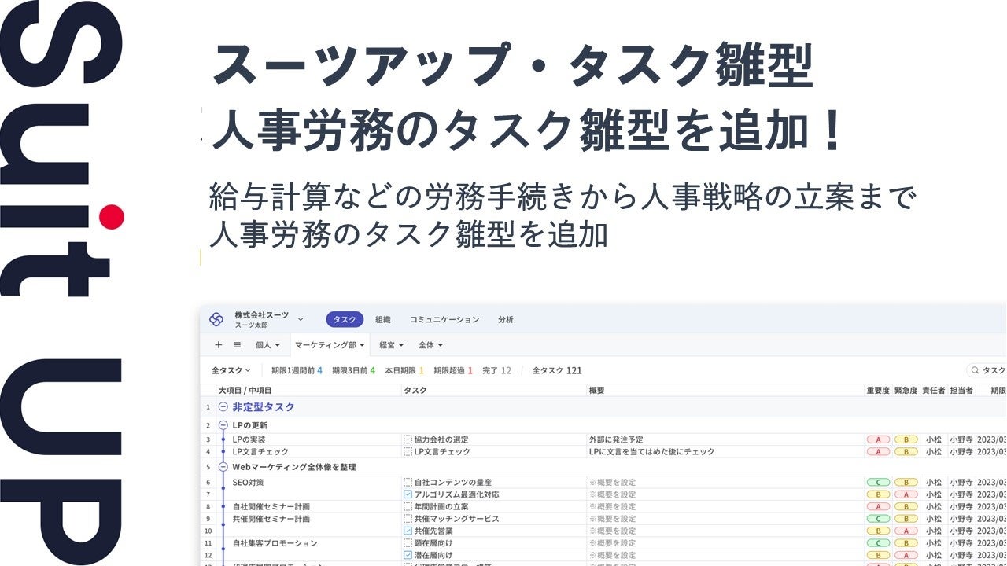Check the 協力会社の選定 task checkbox
Viewport: 1007px width, 566px height.
408,439
